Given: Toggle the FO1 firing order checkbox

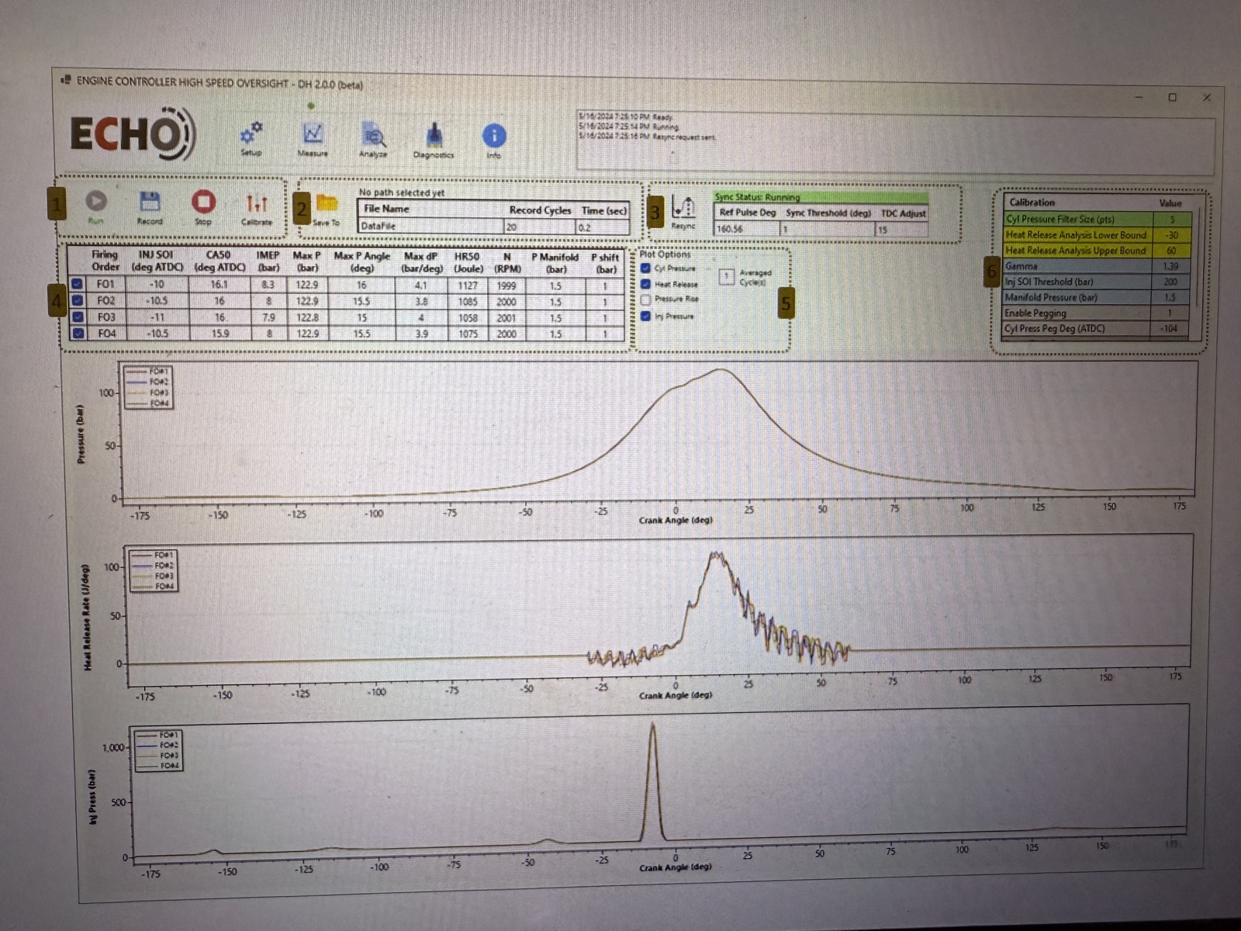Looking at the screenshot, I should 77,284.
